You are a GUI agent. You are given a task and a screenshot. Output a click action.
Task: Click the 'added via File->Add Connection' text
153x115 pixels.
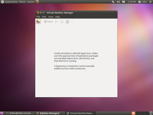(70, 68)
